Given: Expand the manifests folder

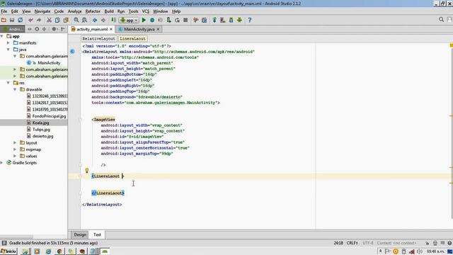Looking at the screenshot, I should [x=8, y=42].
